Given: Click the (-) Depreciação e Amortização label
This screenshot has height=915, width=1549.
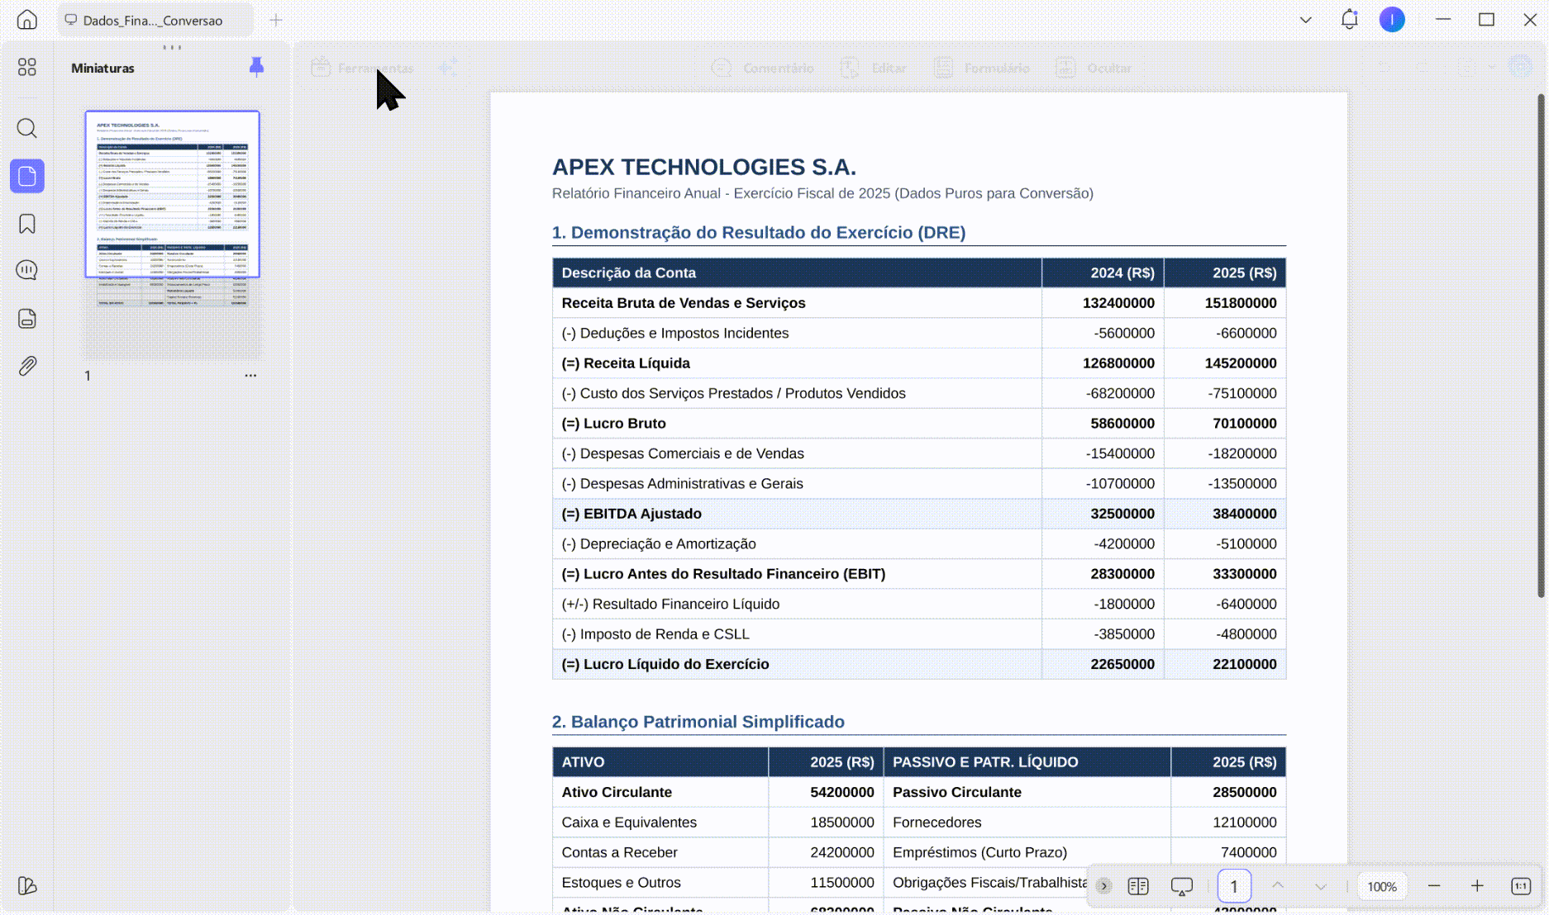Looking at the screenshot, I should point(658,544).
